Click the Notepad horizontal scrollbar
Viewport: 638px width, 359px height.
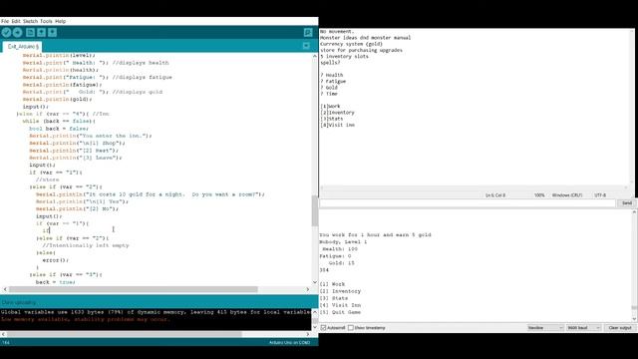click(475, 187)
